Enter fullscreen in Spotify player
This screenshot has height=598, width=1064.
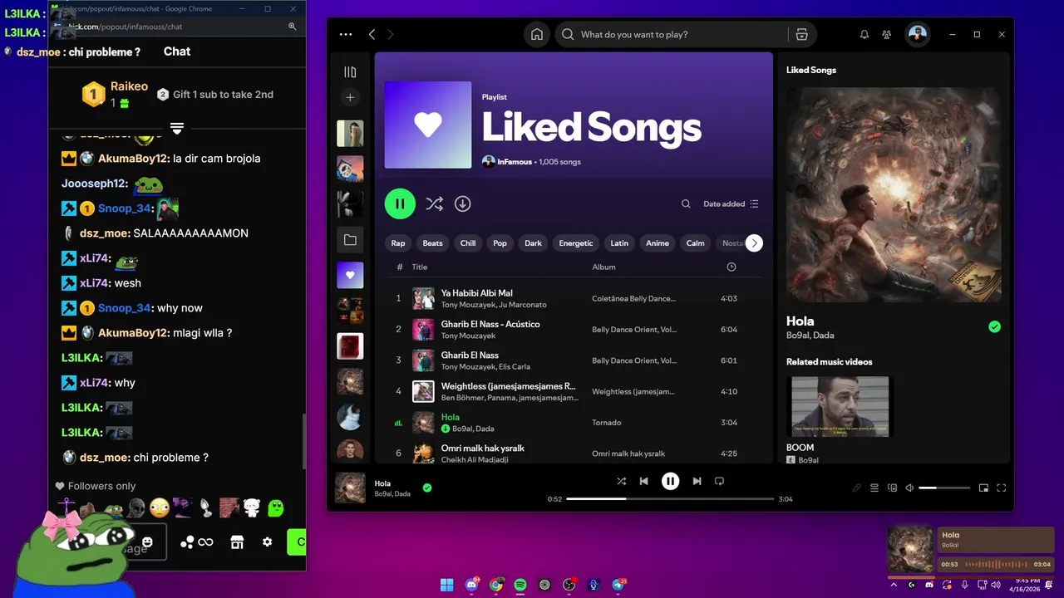(x=1002, y=488)
